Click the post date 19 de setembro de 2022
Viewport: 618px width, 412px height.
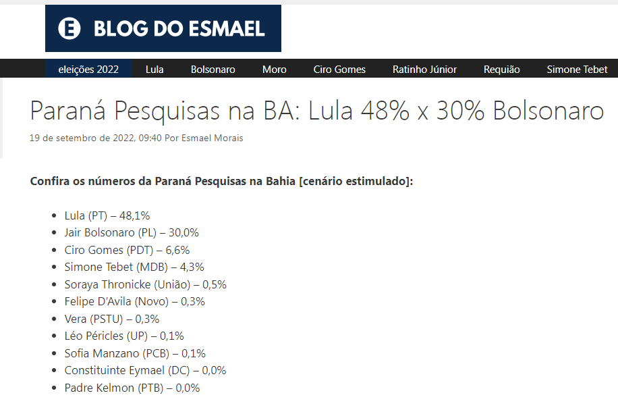pos(95,138)
